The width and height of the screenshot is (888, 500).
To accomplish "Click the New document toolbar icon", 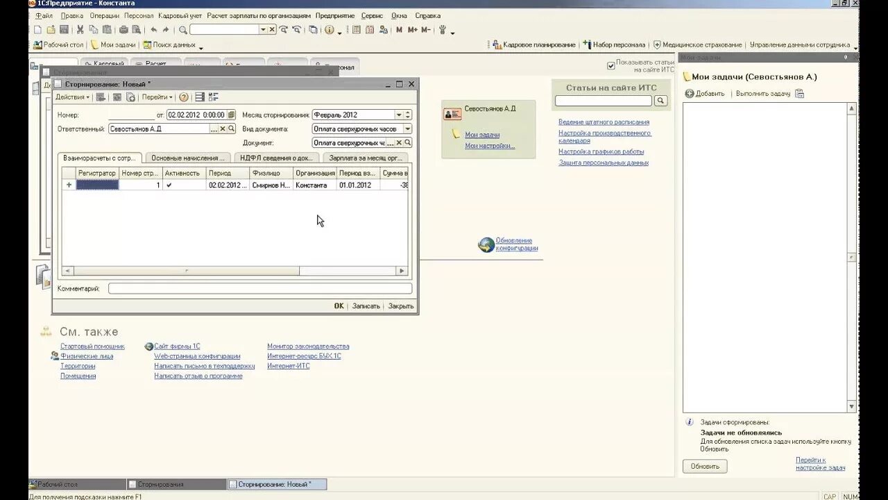I will click(38, 30).
